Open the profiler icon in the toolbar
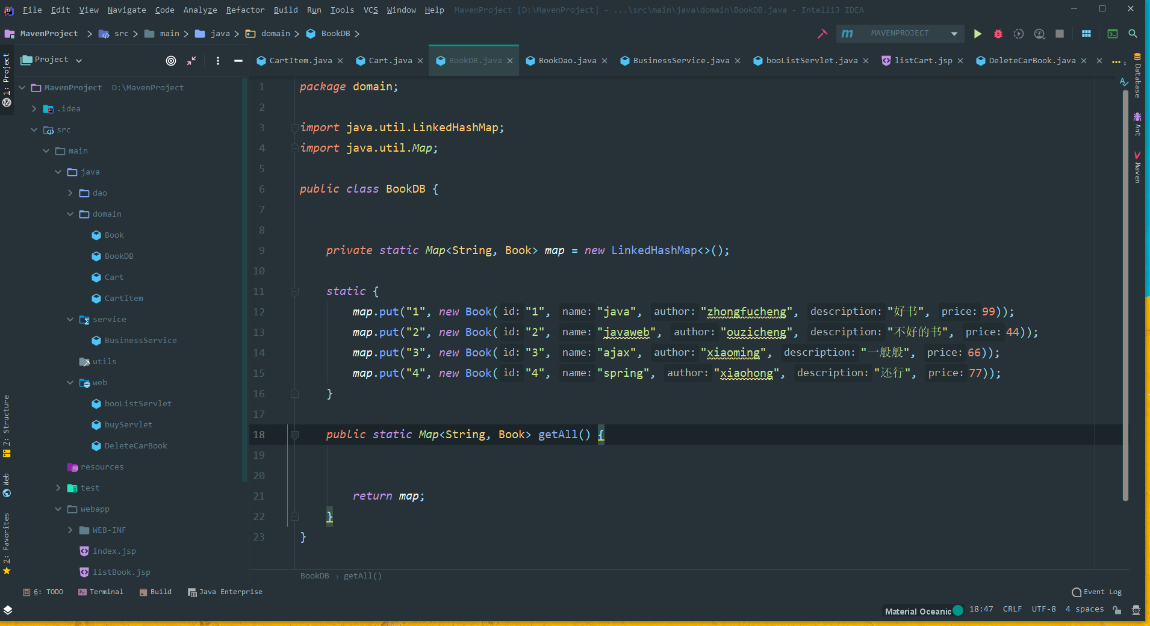Image resolution: width=1150 pixels, height=626 pixels. [1040, 34]
